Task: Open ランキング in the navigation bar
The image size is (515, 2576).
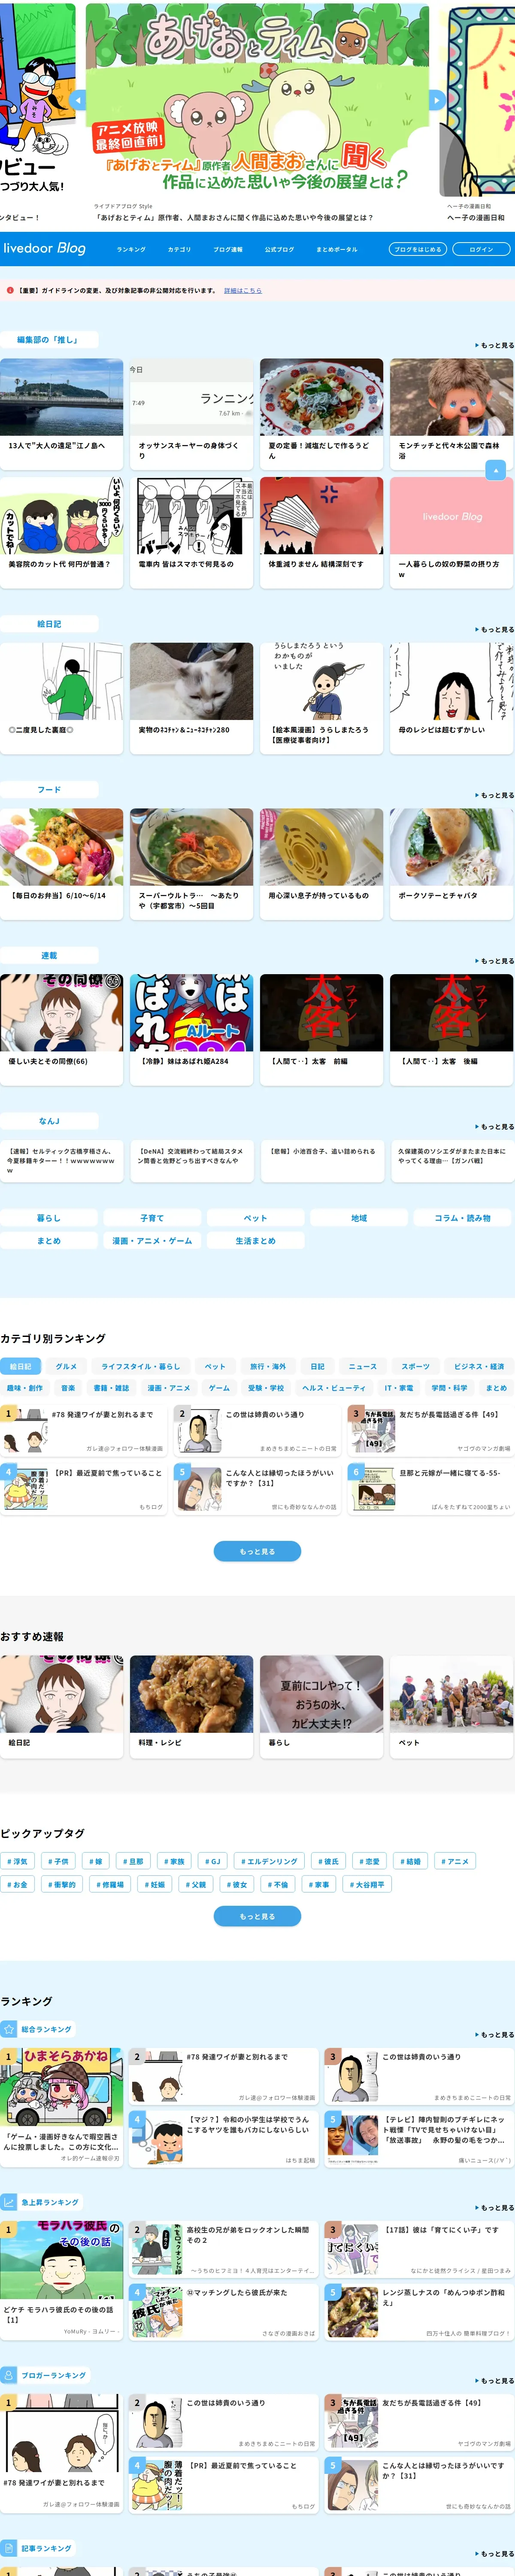Action: [131, 249]
